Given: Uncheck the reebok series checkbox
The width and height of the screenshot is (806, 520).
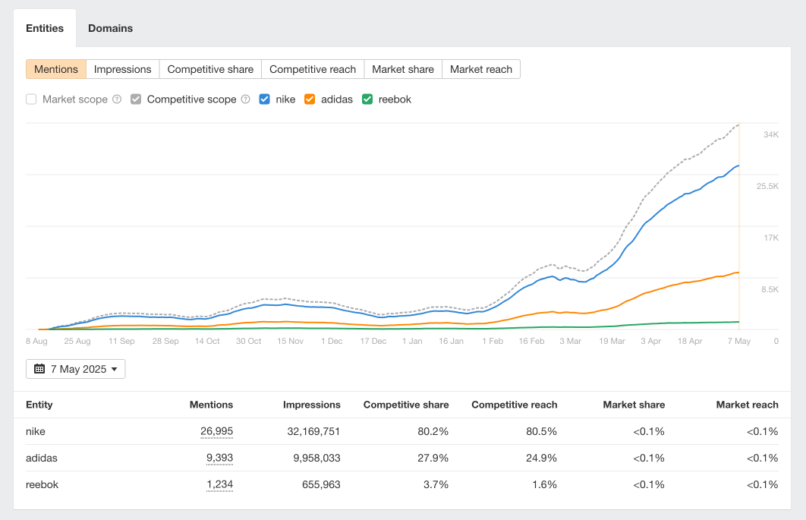Looking at the screenshot, I should pos(367,99).
